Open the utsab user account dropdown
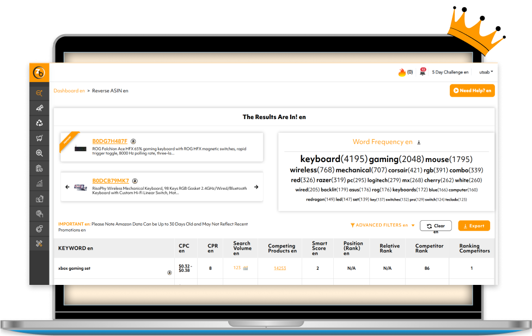The height and width of the screenshot is (336, 532). tap(486, 72)
